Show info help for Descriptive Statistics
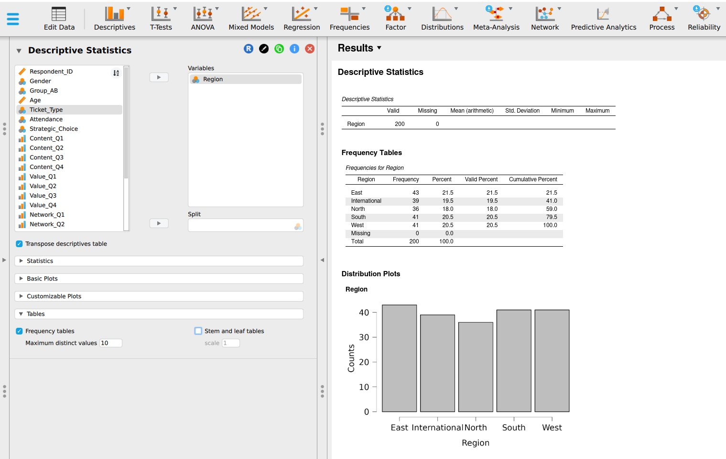The width and height of the screenshot is (726, 459). pyautogui.click(x=294, y=49)
